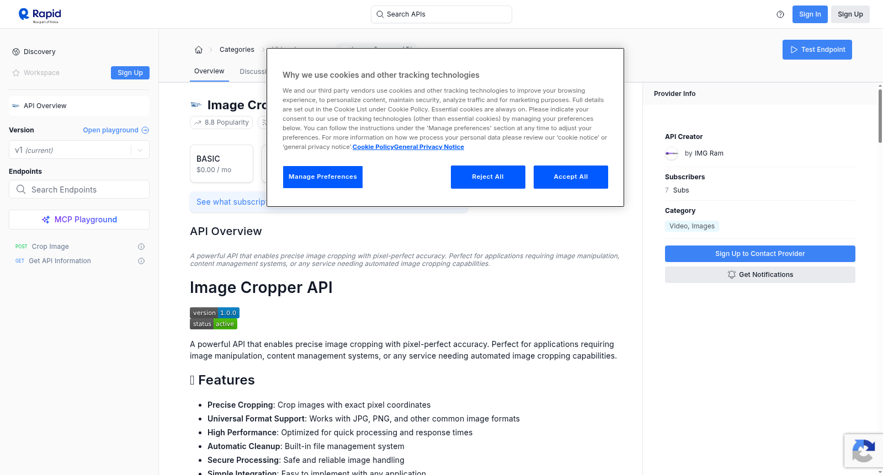Image resolution: width=883 pixels, height=475 pixels.
Task: Switch to the Discussions tab
Action: [x=253, y=72]
